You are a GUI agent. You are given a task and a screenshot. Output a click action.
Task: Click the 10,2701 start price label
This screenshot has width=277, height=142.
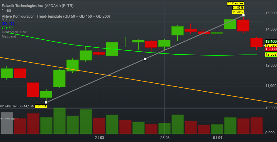pos(41,106)
